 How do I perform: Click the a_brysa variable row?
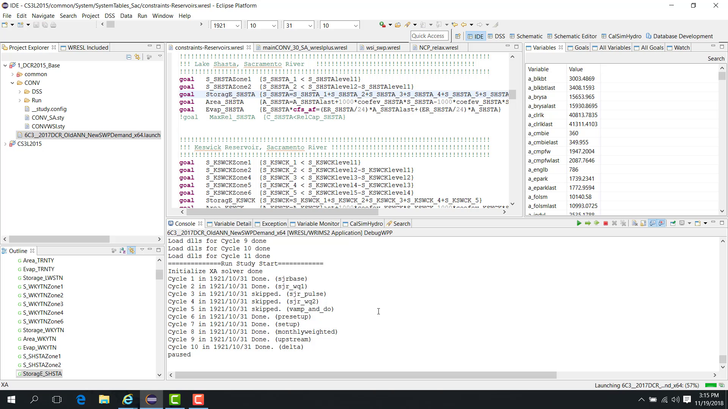[x=563, y=97]
